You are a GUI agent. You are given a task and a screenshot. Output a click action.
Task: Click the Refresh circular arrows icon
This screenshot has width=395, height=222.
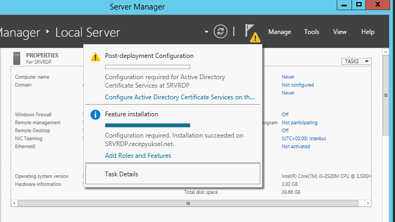pos(221,31)
